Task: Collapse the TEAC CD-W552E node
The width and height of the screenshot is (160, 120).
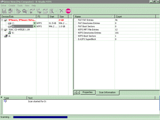Action: pos(2,29)
